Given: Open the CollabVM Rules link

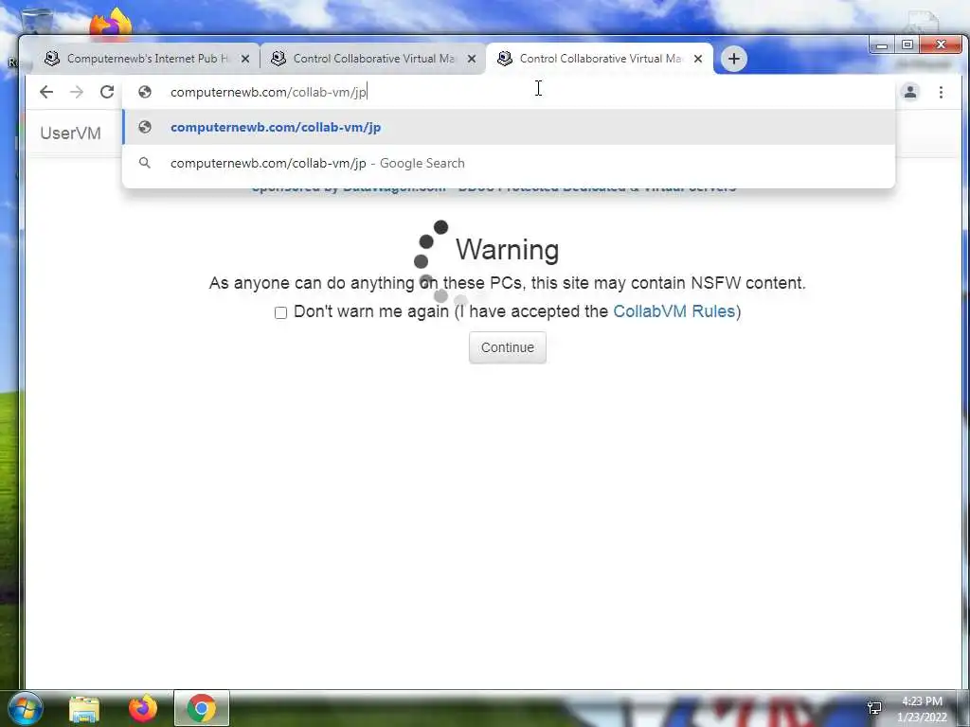Looking at the screenshot, I should (x=674, y=311).
